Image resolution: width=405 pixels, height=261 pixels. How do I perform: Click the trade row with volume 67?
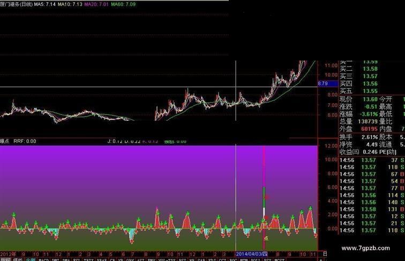click(372, 174)
